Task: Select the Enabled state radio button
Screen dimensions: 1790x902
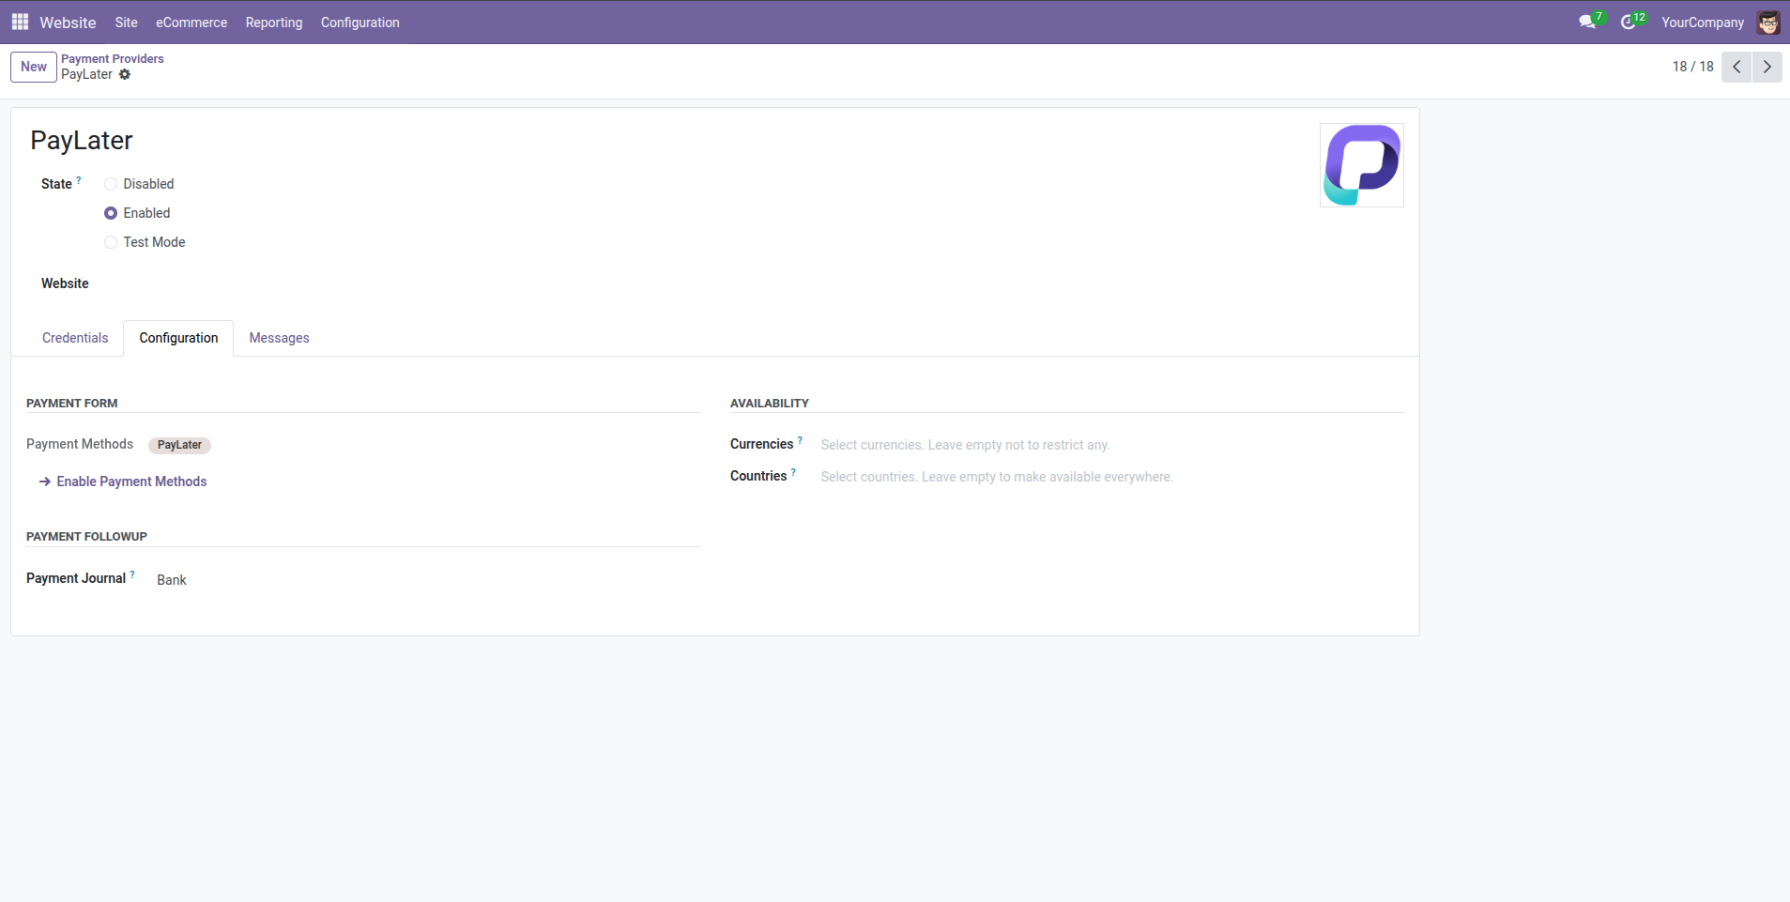Action: [x=111, y=213]
